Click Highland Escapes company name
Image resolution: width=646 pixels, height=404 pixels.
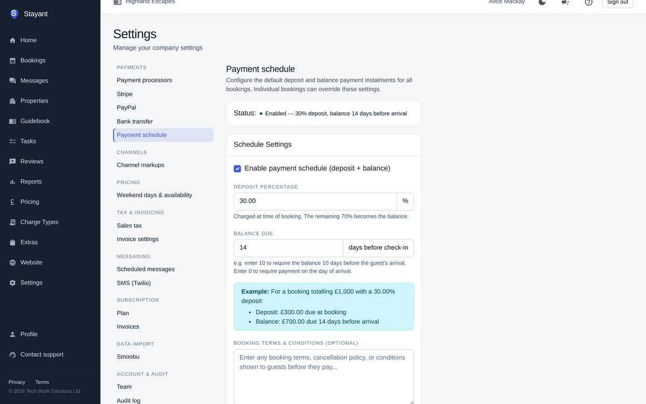[150, 2]
